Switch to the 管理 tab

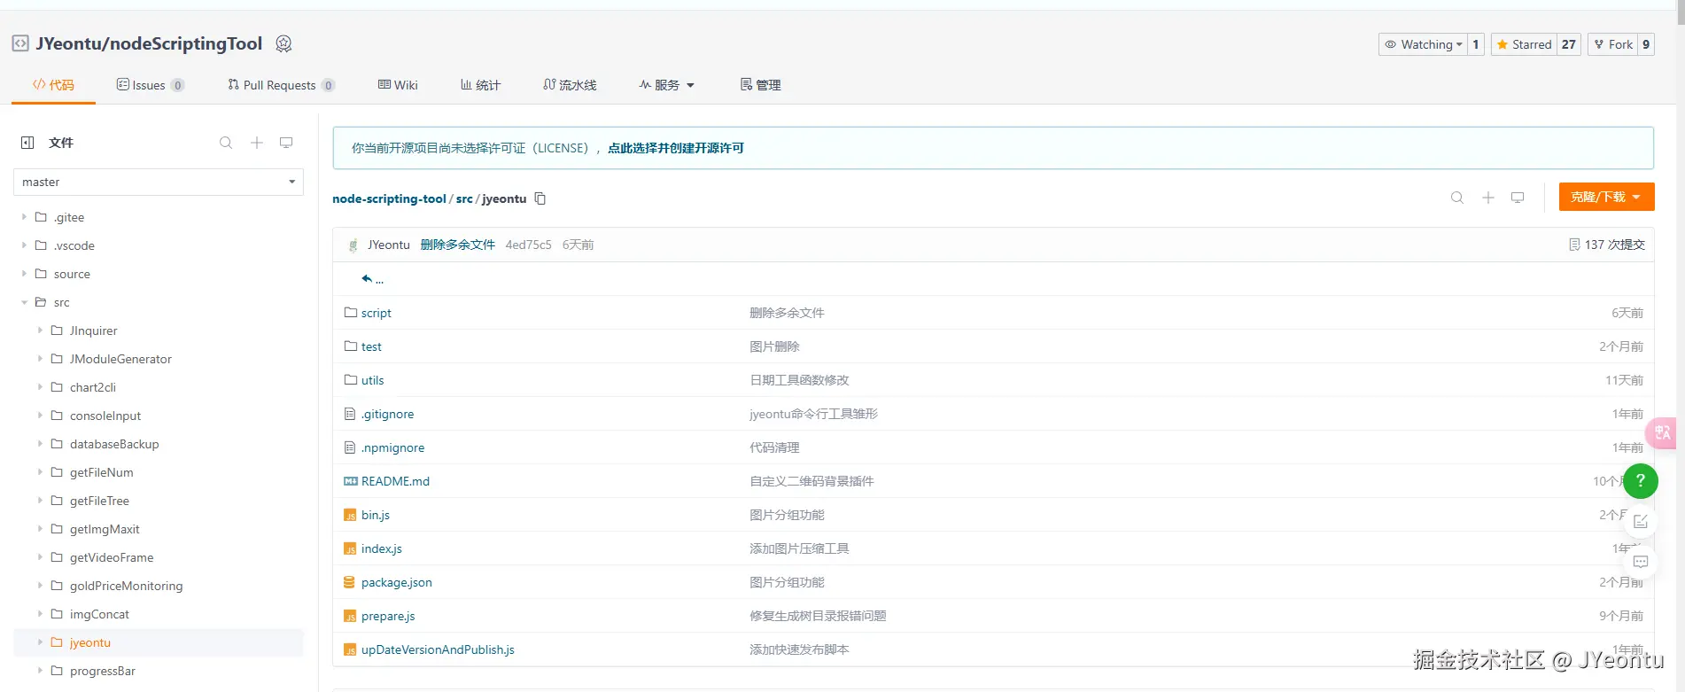point(760,85)
